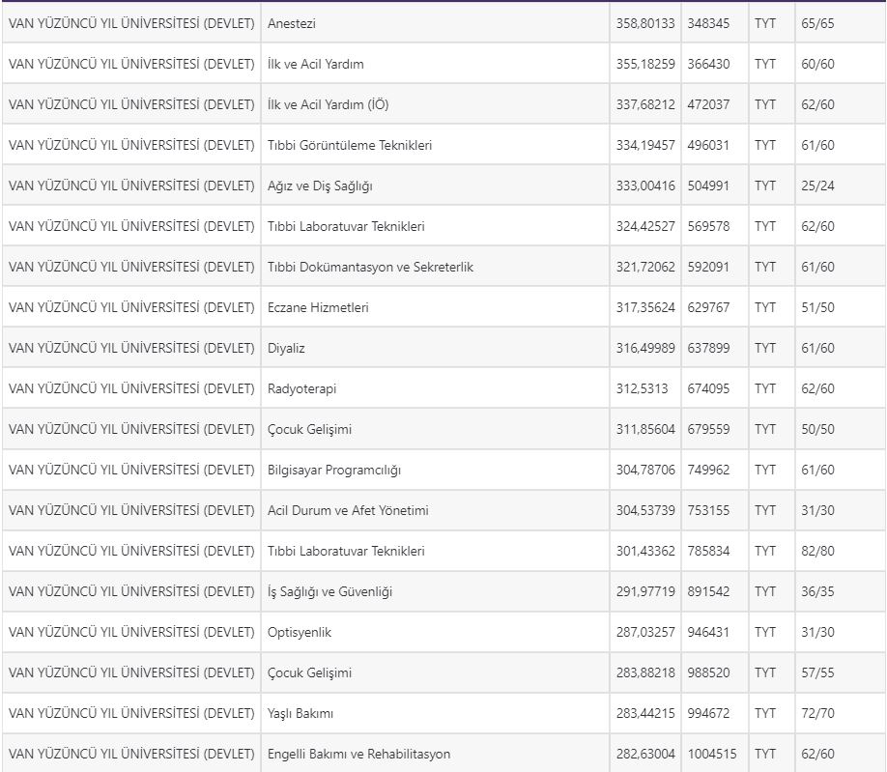The width and height of the screenshot is (887, 772).
Task: Click rank 1004515
Action: pos(712,755)
